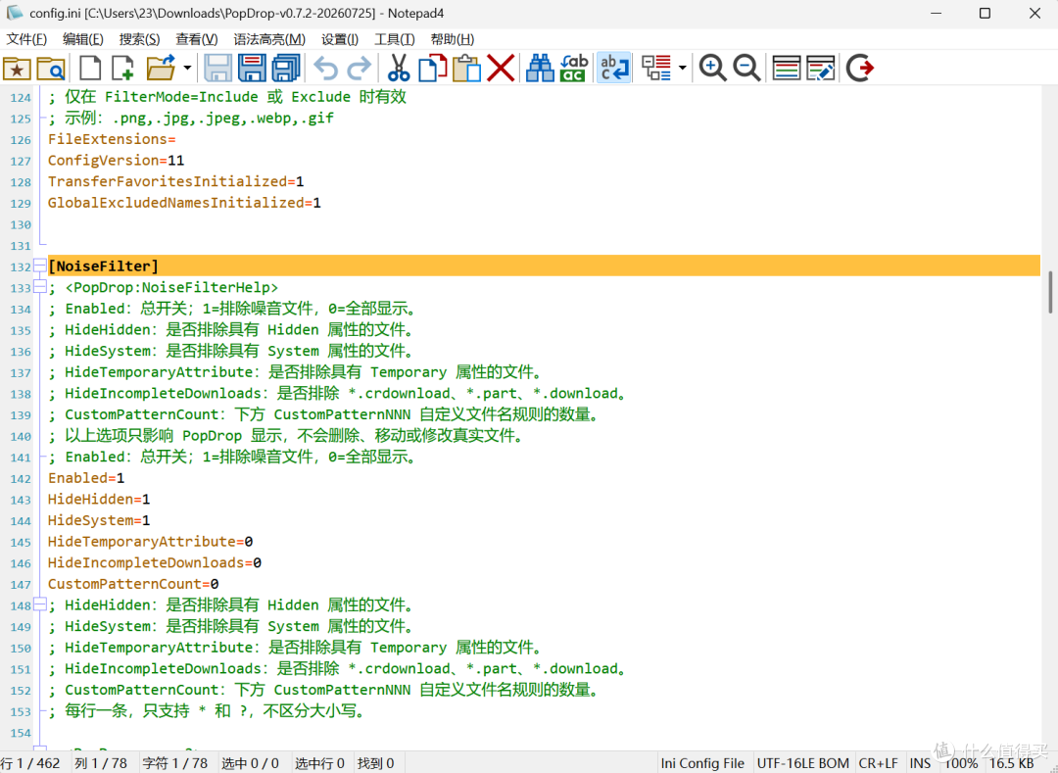Click the 16.5 KB file size status

click(1011, 763)
